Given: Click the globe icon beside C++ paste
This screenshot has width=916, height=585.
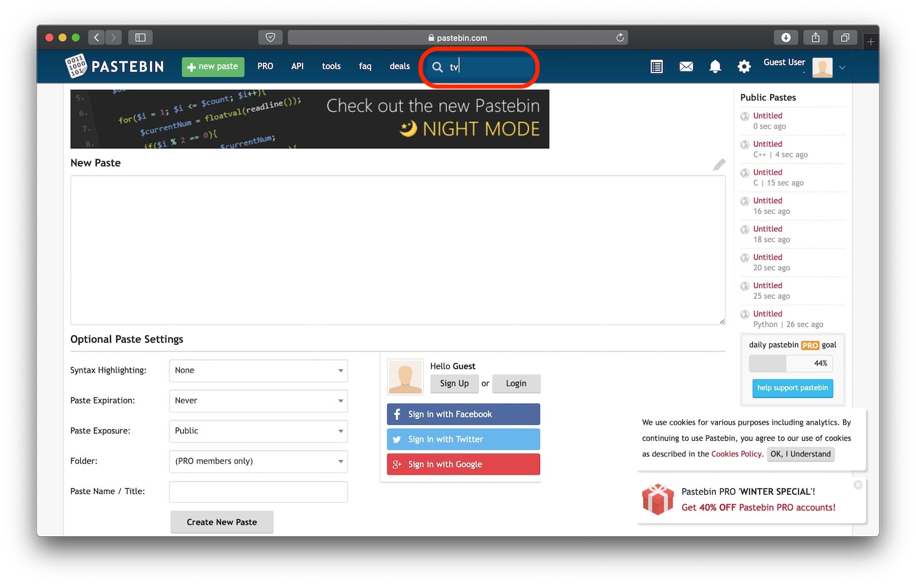Looking at the screenshot, I should pyautogui.click(x=745, y=145).
